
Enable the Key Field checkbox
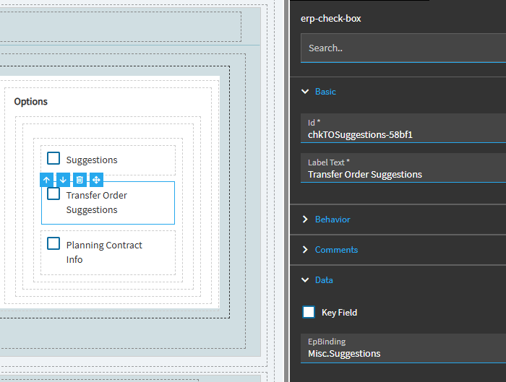click(309, 312)
